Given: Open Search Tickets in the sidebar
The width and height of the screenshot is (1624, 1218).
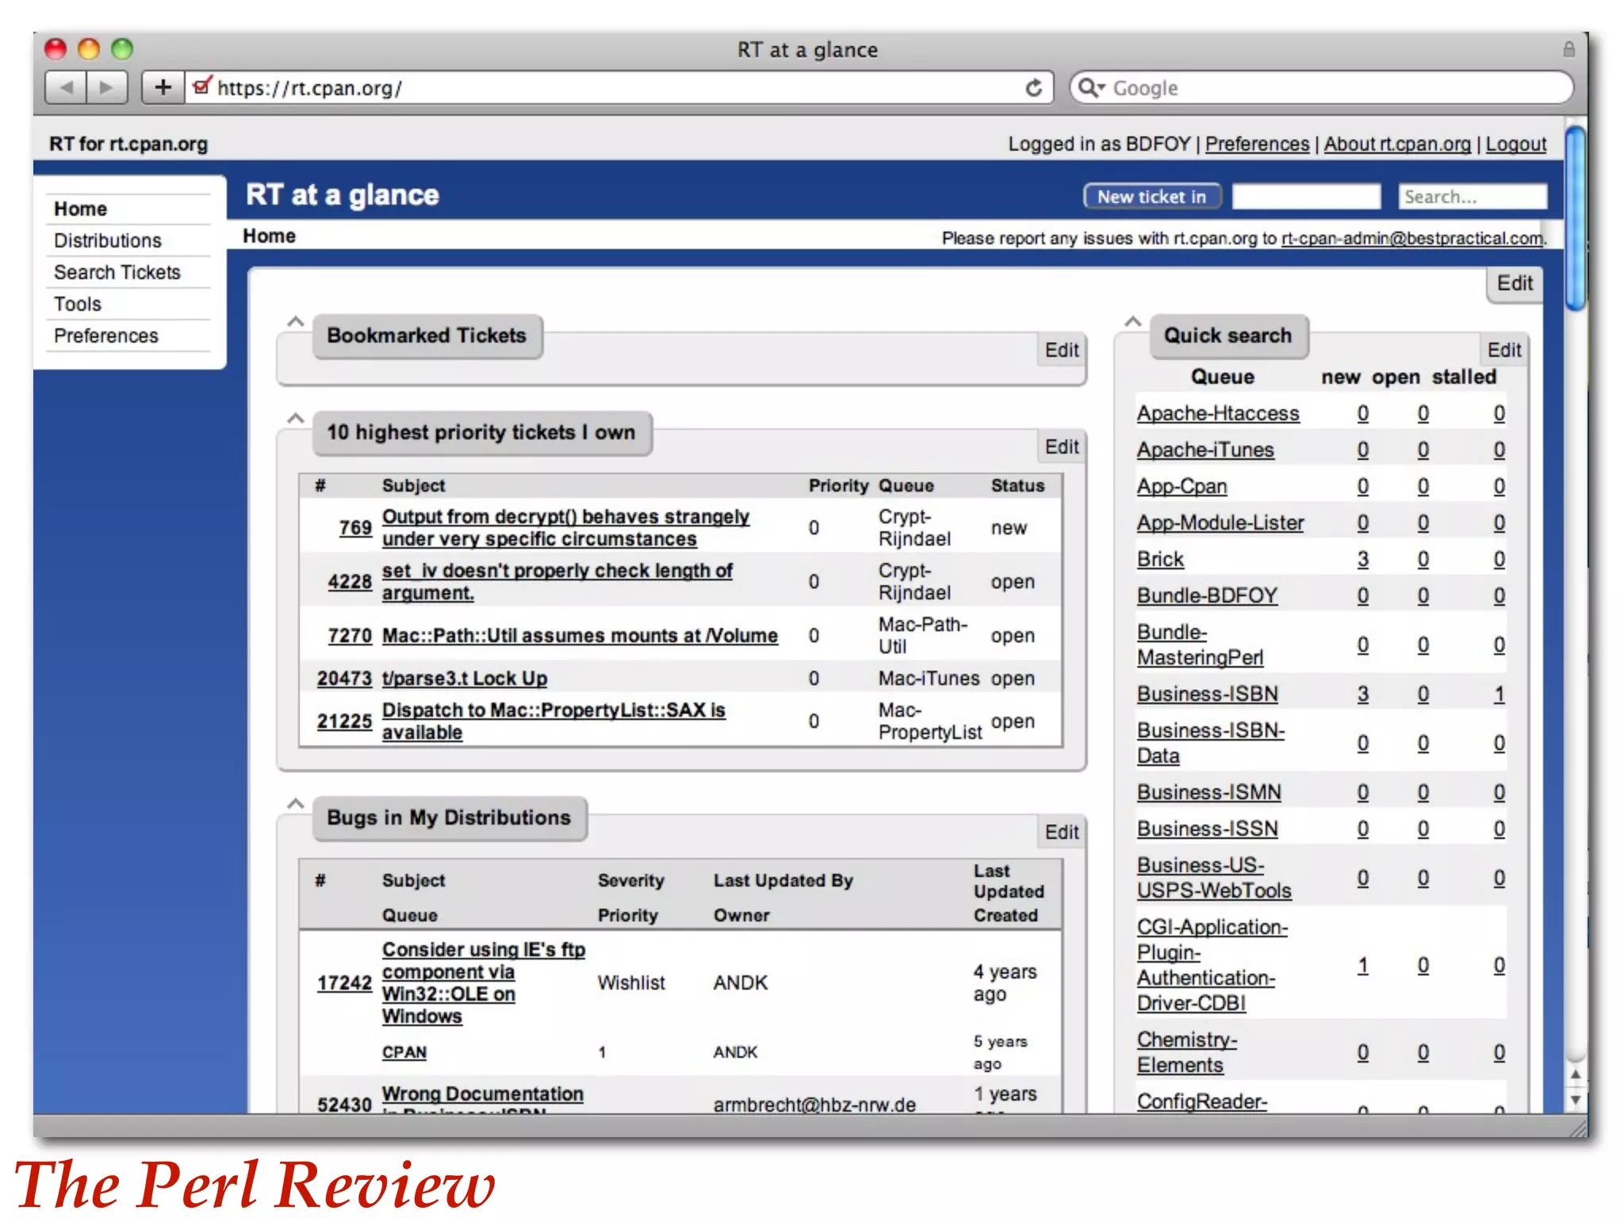Looking at the screenshot, I should (x=117, y=272).
